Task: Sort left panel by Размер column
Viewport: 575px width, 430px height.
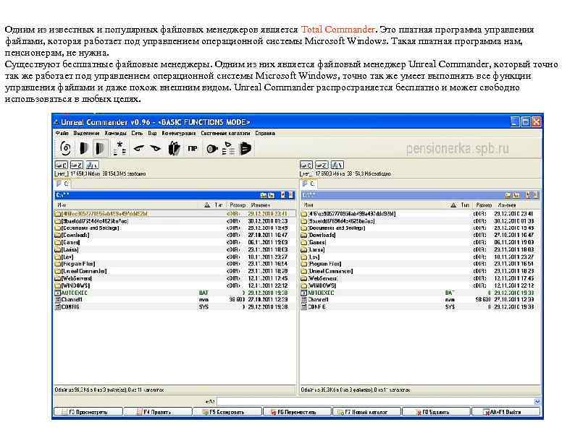Action: [238, 205]
